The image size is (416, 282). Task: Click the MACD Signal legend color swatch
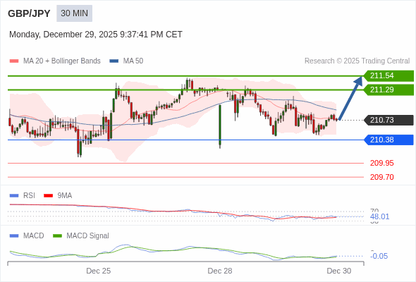(x=57, y=236)
